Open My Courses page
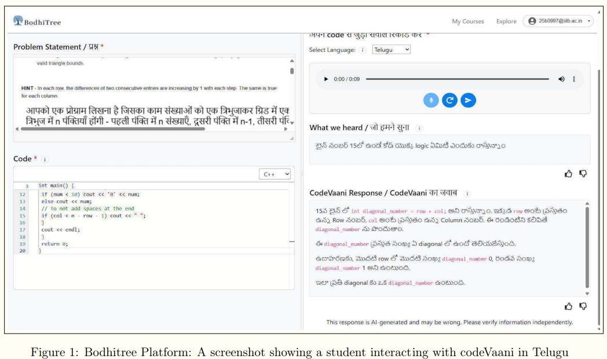607x359 pixels. (467, 21)
